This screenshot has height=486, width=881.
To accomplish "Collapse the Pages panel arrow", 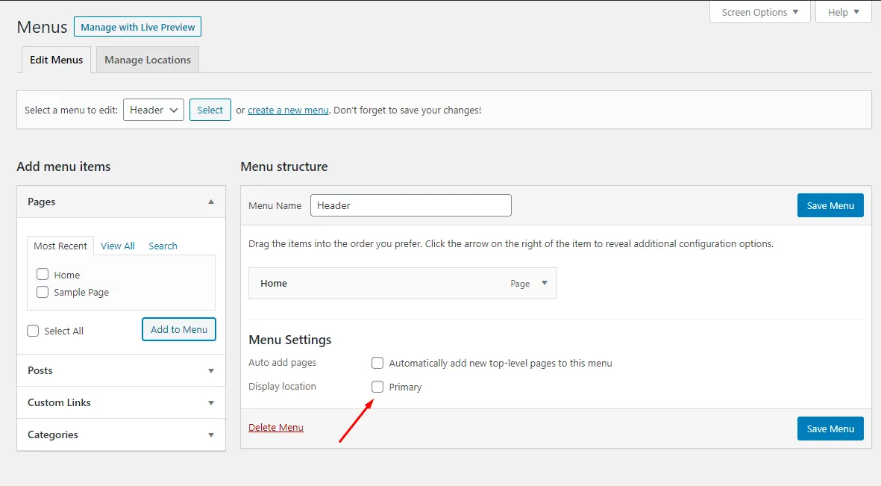I will [x=211, y=202].
